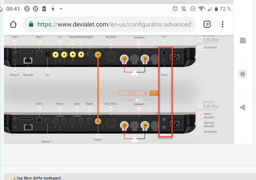
Task: Expand the Phono chevron on bottom unit
Action: tap(60, 109)
